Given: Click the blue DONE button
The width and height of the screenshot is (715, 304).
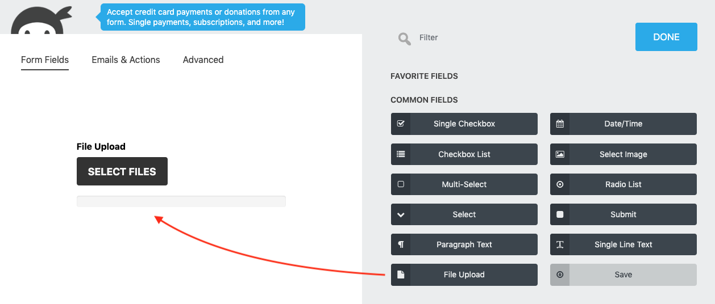Looking at the screenshot, I should coord(666,37).
